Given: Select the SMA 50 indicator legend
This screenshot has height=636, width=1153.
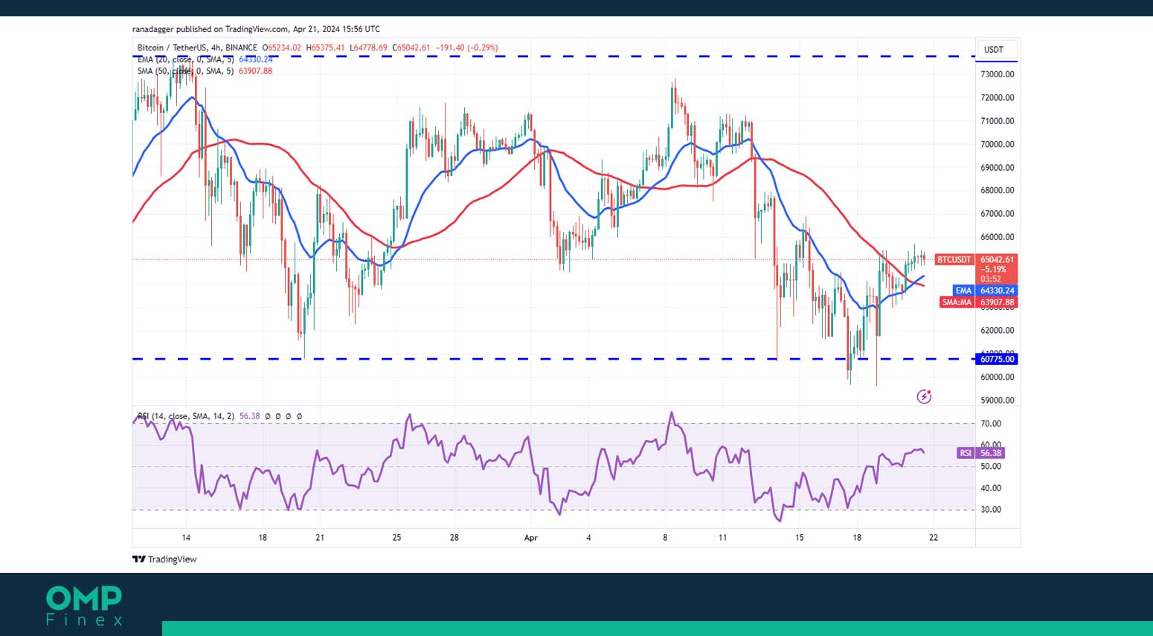Looking at the screenshot, I should (205, 71).
